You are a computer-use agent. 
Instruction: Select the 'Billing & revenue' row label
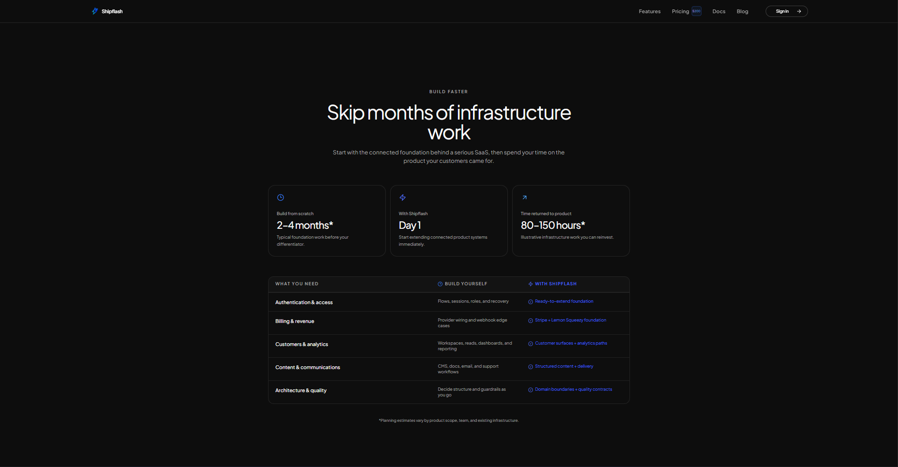click(294, 322)
